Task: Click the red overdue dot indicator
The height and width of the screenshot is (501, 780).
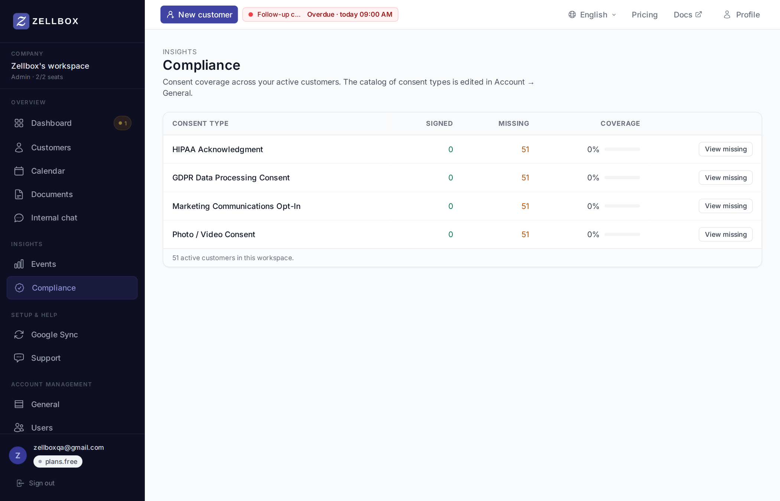Action: point(251,14)
